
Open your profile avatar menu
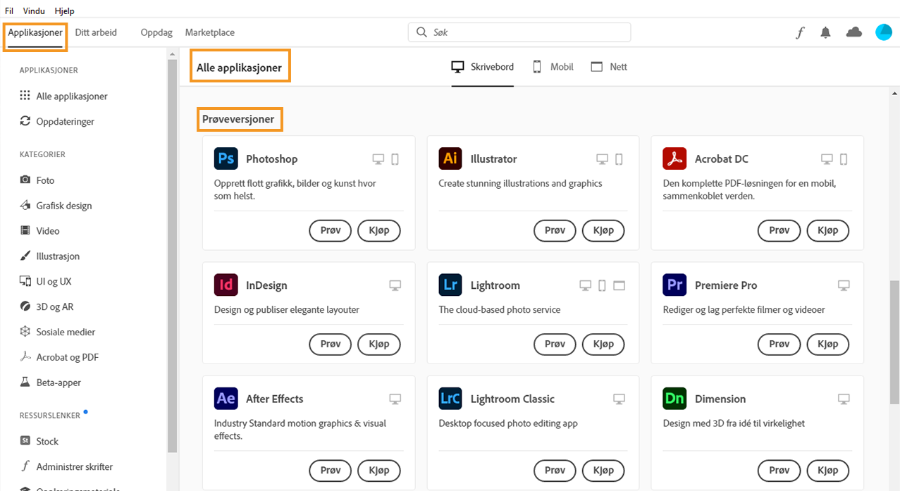884,32
